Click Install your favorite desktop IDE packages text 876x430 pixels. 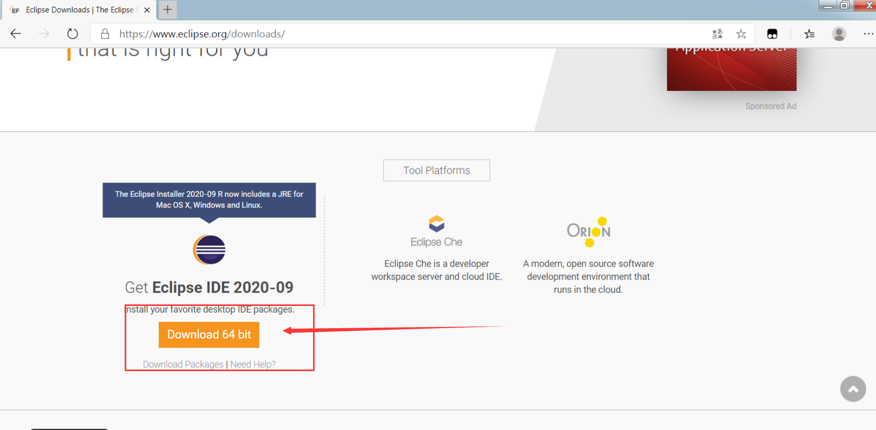point(210,310)
